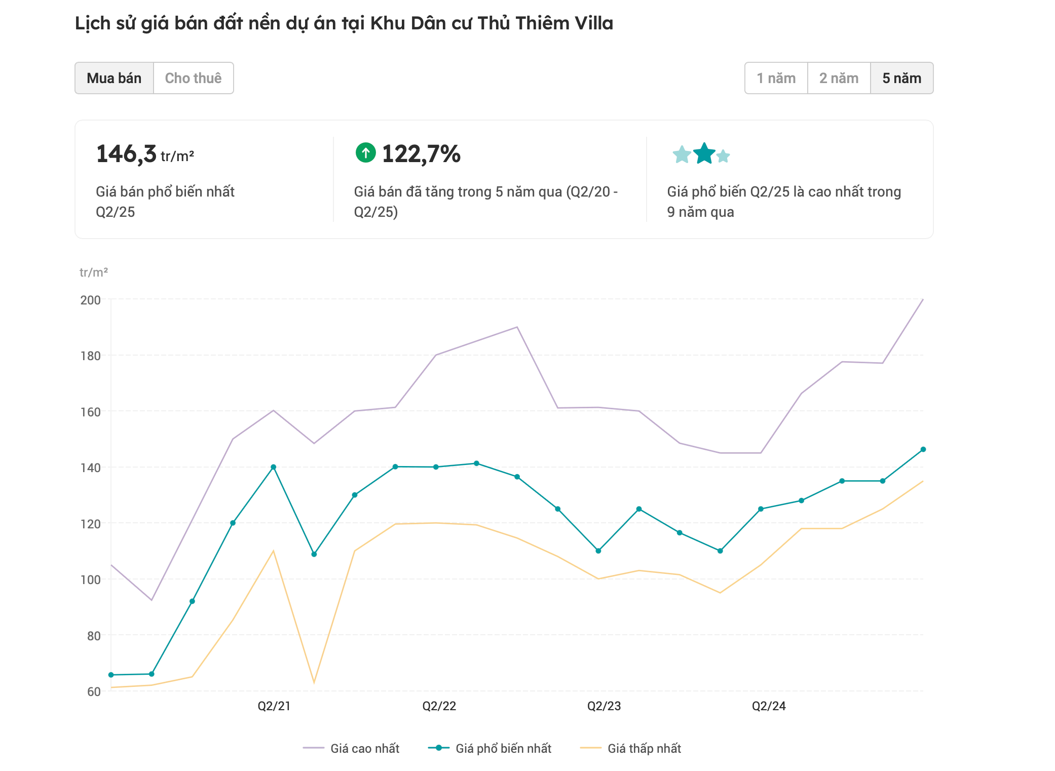Screen dimensions: 1055x771
Task: Click the last teal data point on the chart
Action: click(x=923, y=449)
